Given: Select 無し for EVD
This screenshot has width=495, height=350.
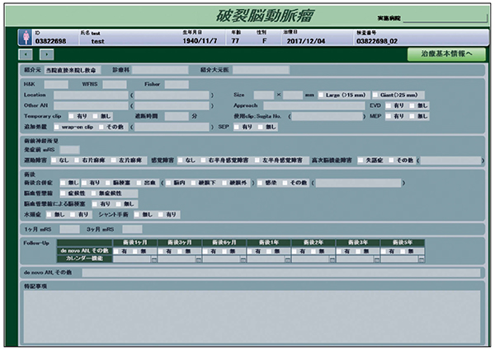Looking at the screenshot, I should point(412,106).
